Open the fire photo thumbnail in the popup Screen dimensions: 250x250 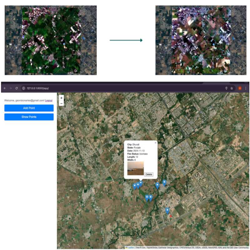pyautogui.click(x=136, y=168)
